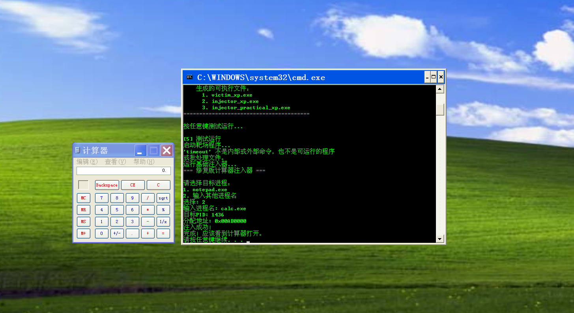Click the text "0x00AB0000" in cmd
This screenshot has height=313, width=574.
230,221
